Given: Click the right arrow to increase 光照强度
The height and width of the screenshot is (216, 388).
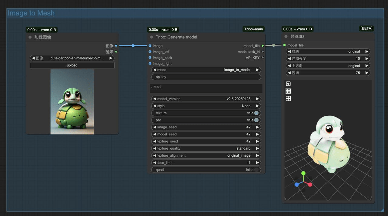Looking at the screenshot, I should coord(366,58).
